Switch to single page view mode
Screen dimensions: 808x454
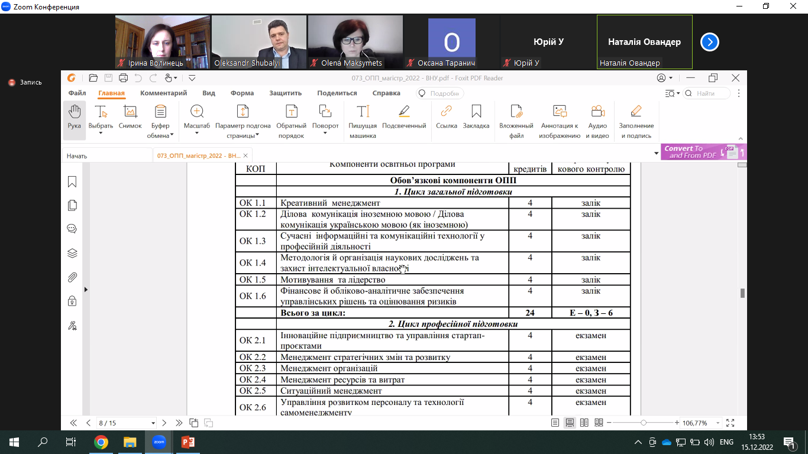click(555, 423)
